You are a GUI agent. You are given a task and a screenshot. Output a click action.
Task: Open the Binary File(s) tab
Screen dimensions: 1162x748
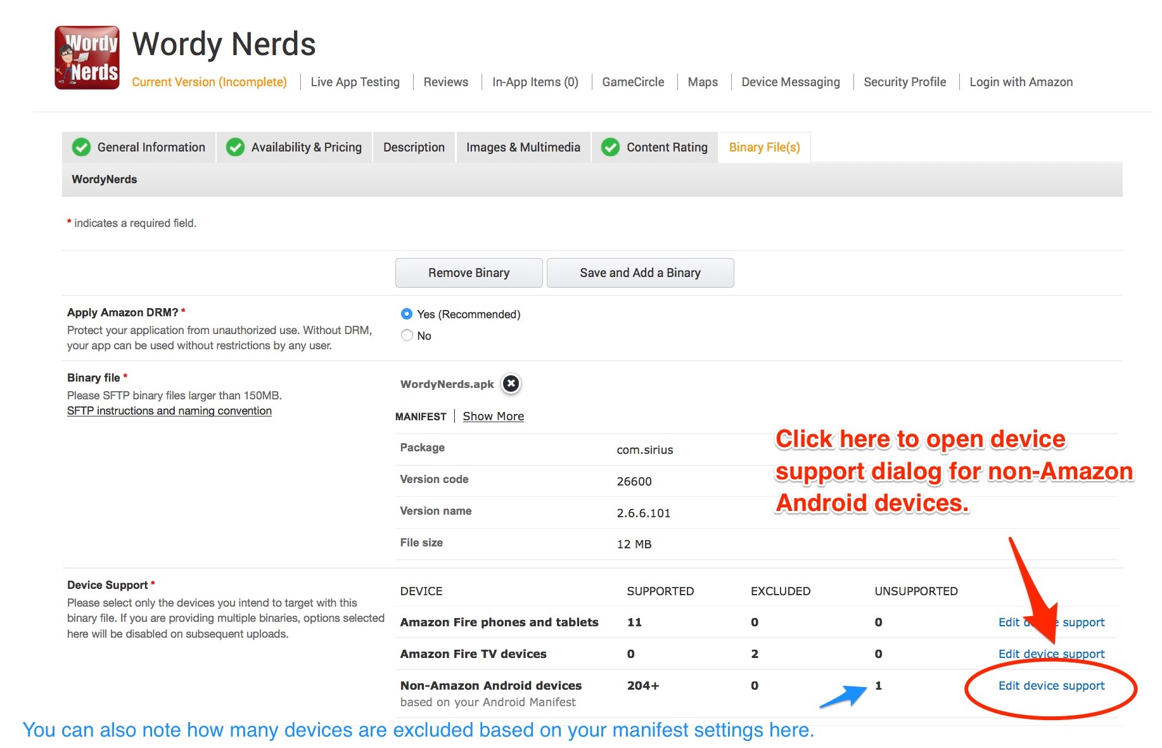coord(764,147)
